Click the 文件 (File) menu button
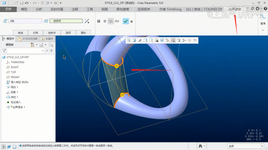 [8, 9]
